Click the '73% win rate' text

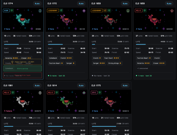[35, 118]
